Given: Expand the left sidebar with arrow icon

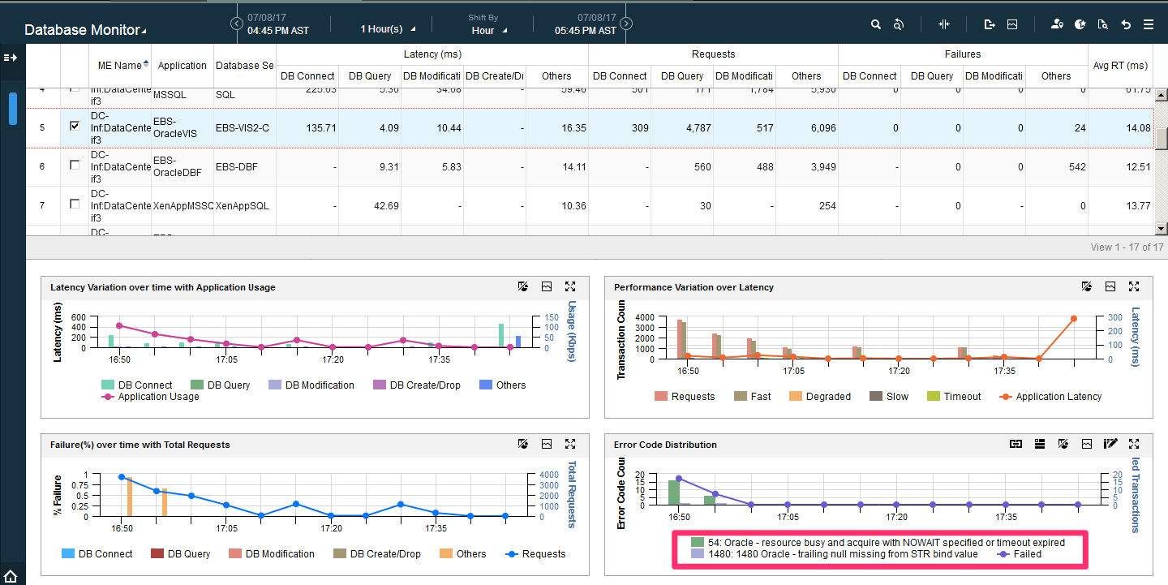Looking at the screenshot, I should 11,58.
